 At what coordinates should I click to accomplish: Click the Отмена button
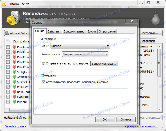click(126, 119)
